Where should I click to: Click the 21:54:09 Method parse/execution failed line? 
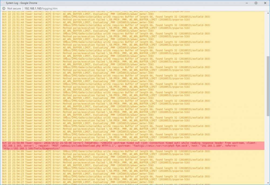96,154
